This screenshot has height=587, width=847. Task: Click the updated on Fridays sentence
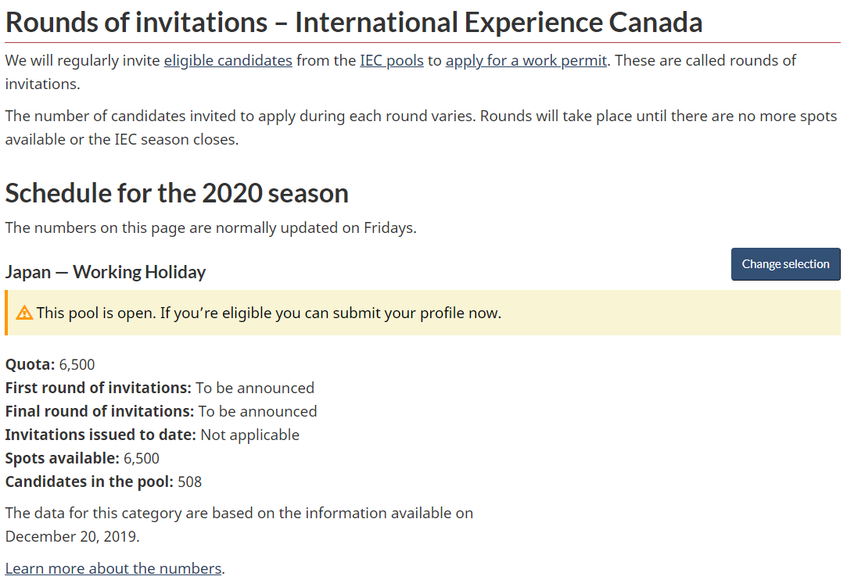click(210, 228)
